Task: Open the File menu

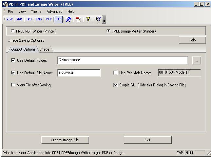Action: click(x=10, y=11)
